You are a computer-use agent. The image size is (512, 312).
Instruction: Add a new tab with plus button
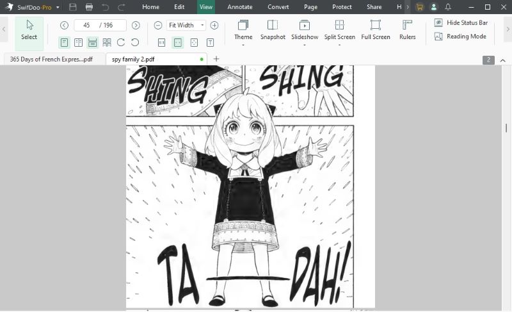click(216, 59)
